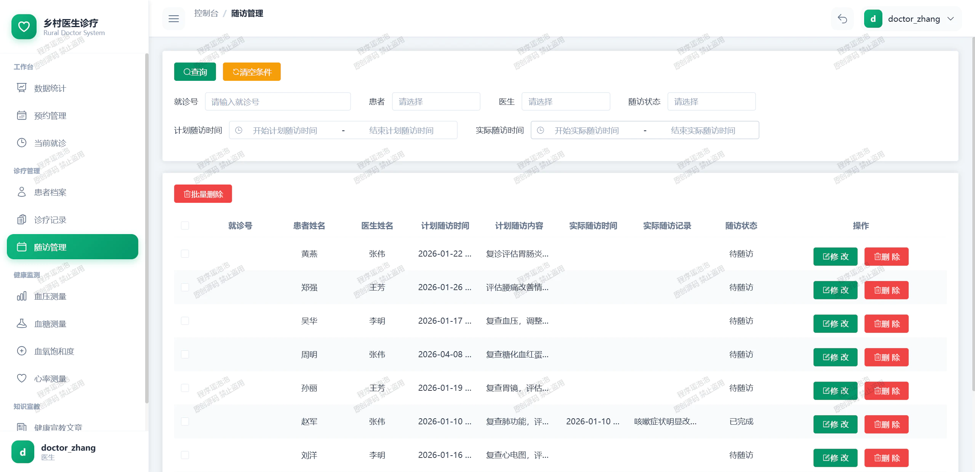
Task: Click the 血氧饱和度 plus-circle icon
Action: point(22,351)
